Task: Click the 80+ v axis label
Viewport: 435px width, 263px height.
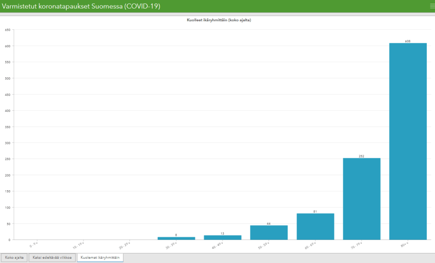Action: pos(405,244)
